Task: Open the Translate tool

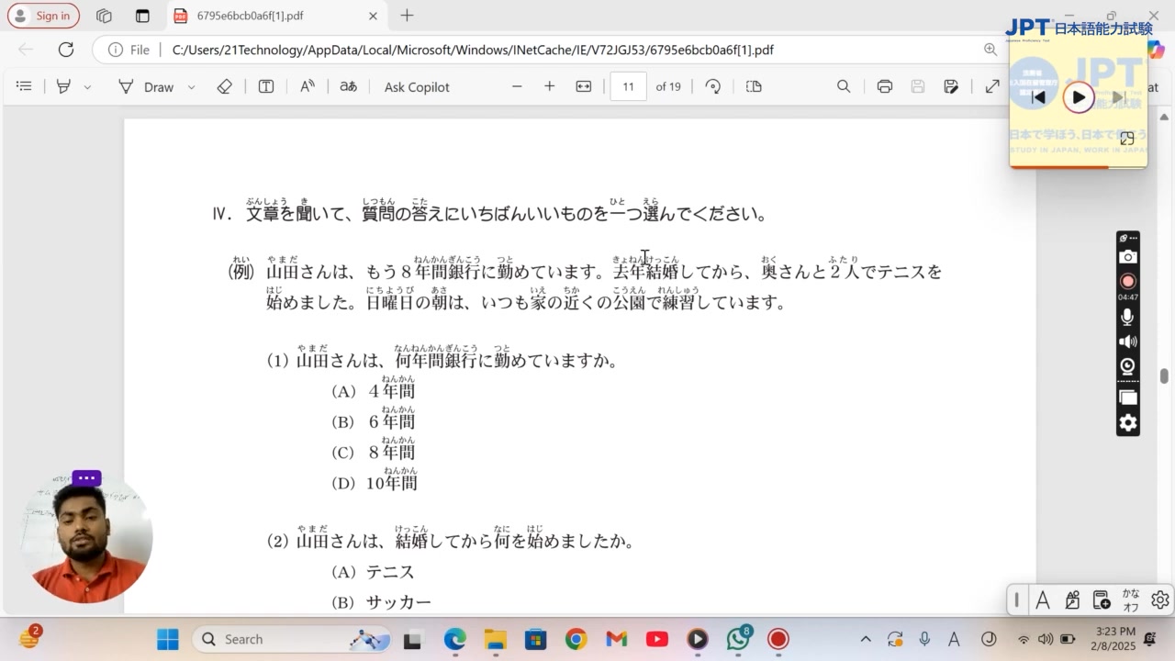Action: [x=349, y=86]
